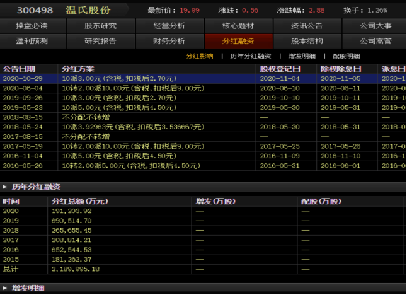Click the 总计 total row label

click(11, 269)
